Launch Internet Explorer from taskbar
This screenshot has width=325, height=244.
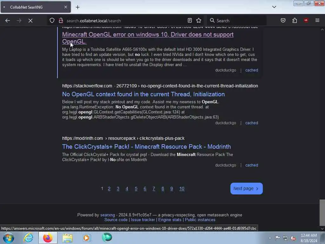tap(28, 238)
